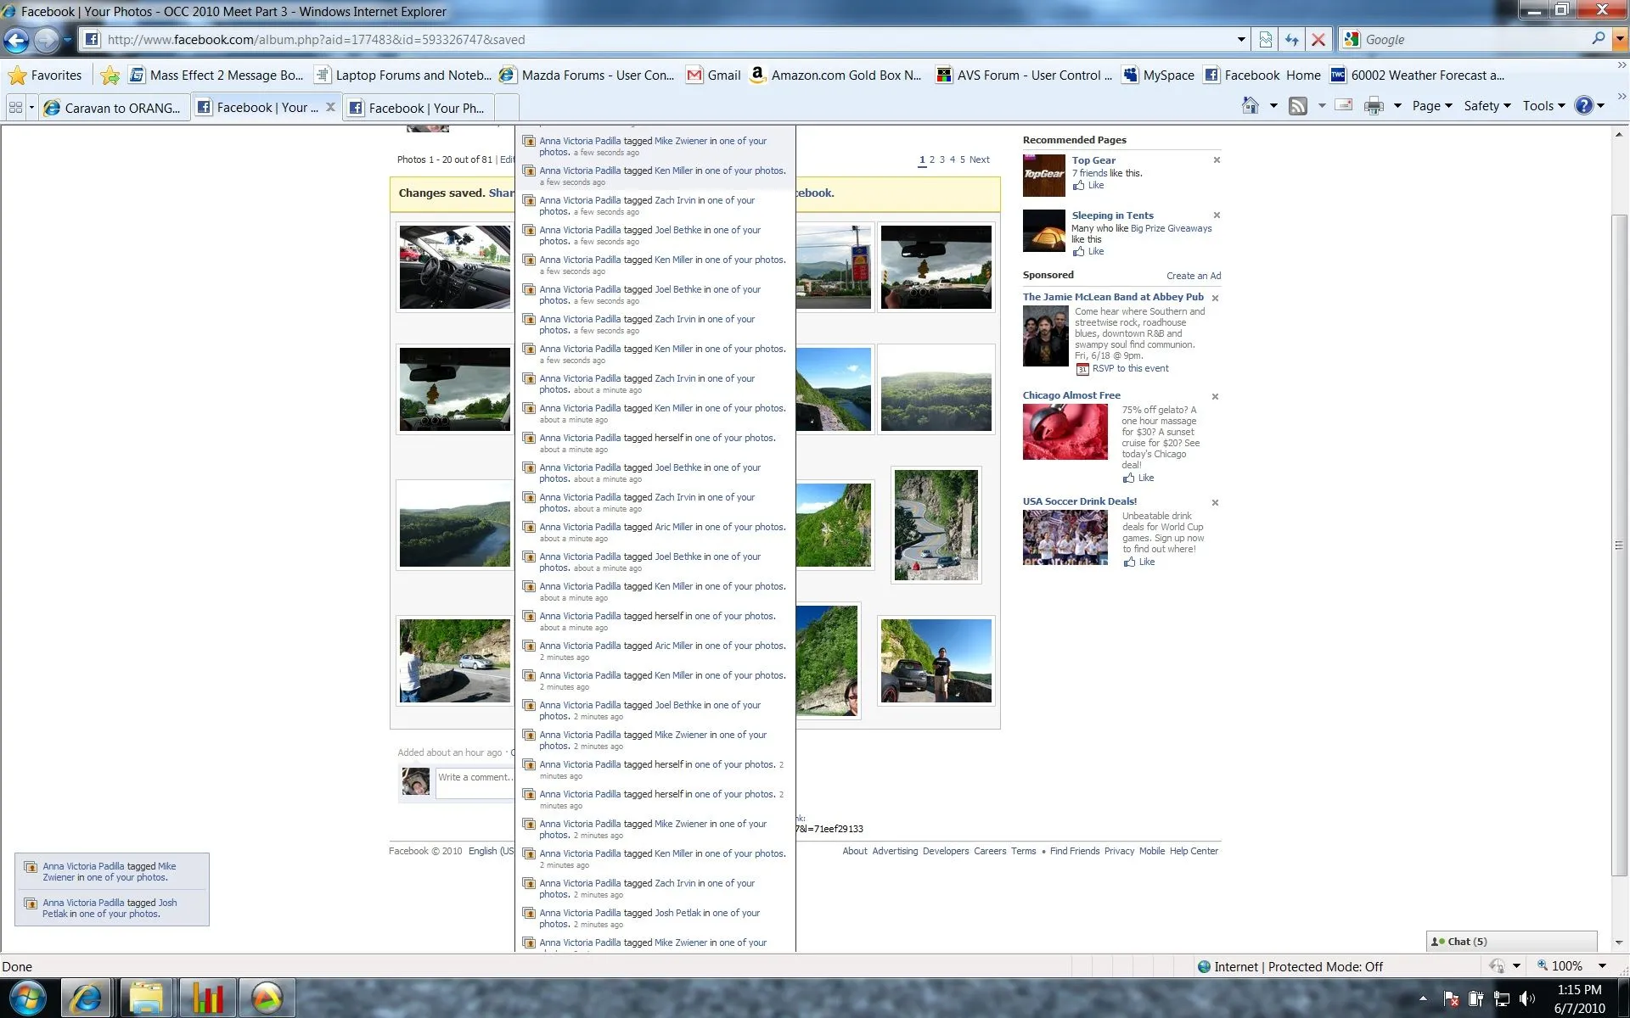Screen dimensions: 1630x1018
Task: Click the Print icon
Action: pos(1374,105)
